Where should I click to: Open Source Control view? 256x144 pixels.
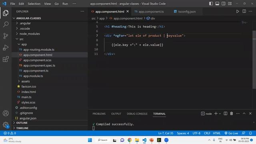click(6, 36)
